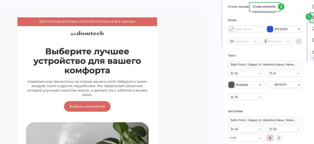This screenshot has height=144, width=314.
Task: Toggle bold for headings
Action: pos(270,138)
